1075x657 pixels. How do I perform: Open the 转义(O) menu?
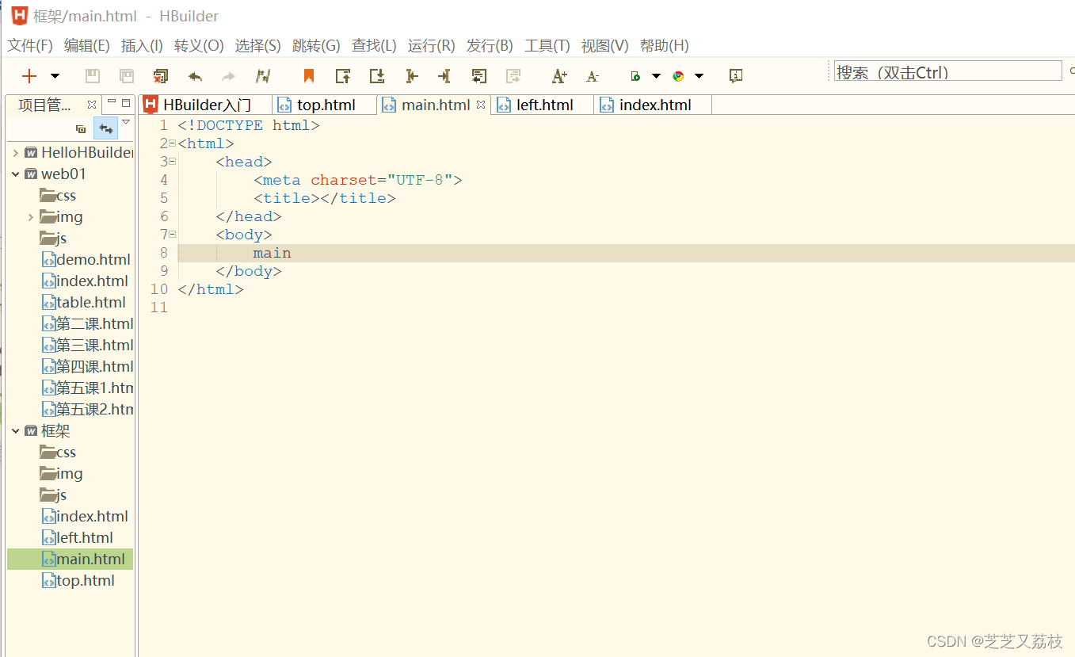pyautogui.click(x=199, y=45)
